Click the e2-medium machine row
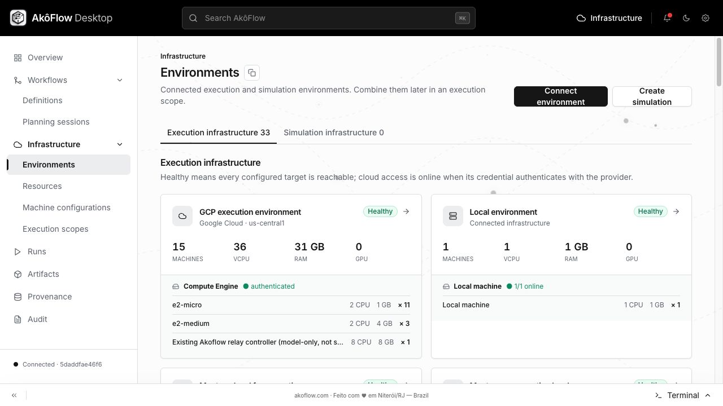The height and width of the screenshot is (406, 723). (291, 324)
